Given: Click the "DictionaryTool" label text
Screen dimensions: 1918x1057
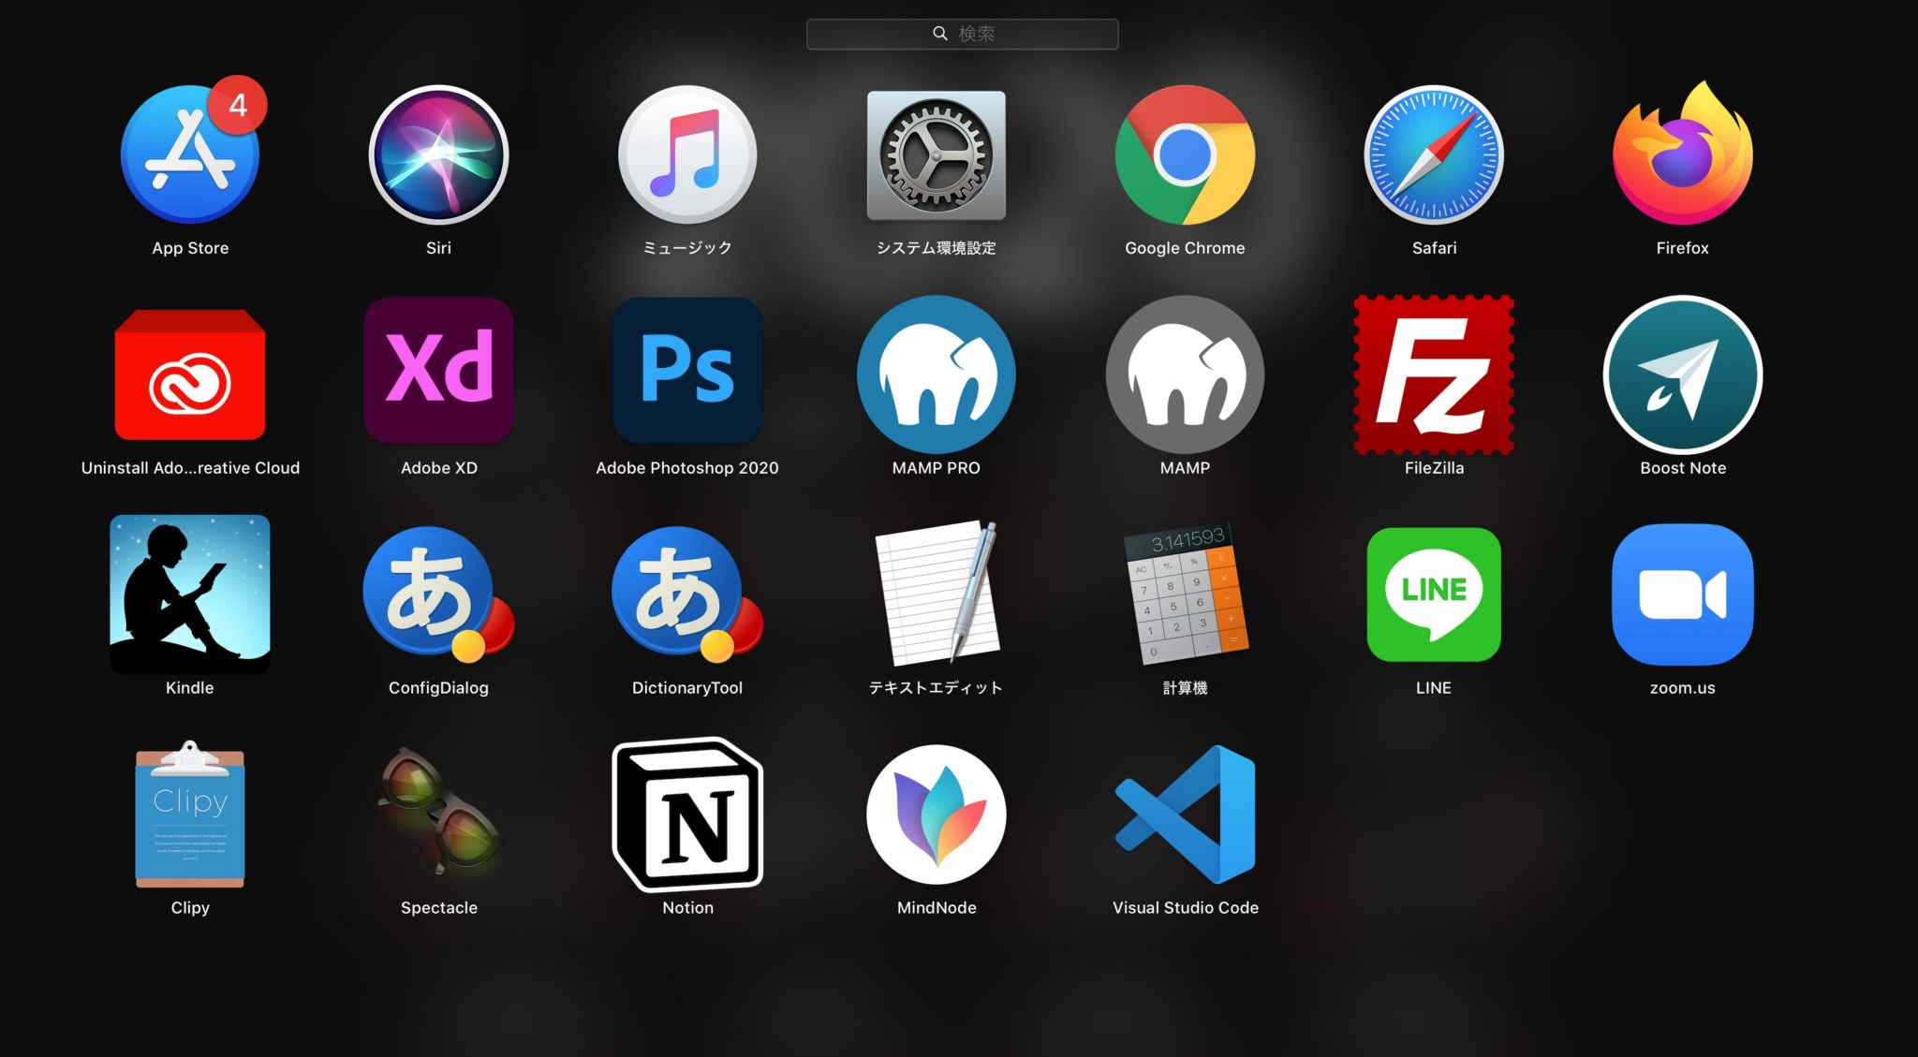Looking at the screenshot, I should 687,688.
